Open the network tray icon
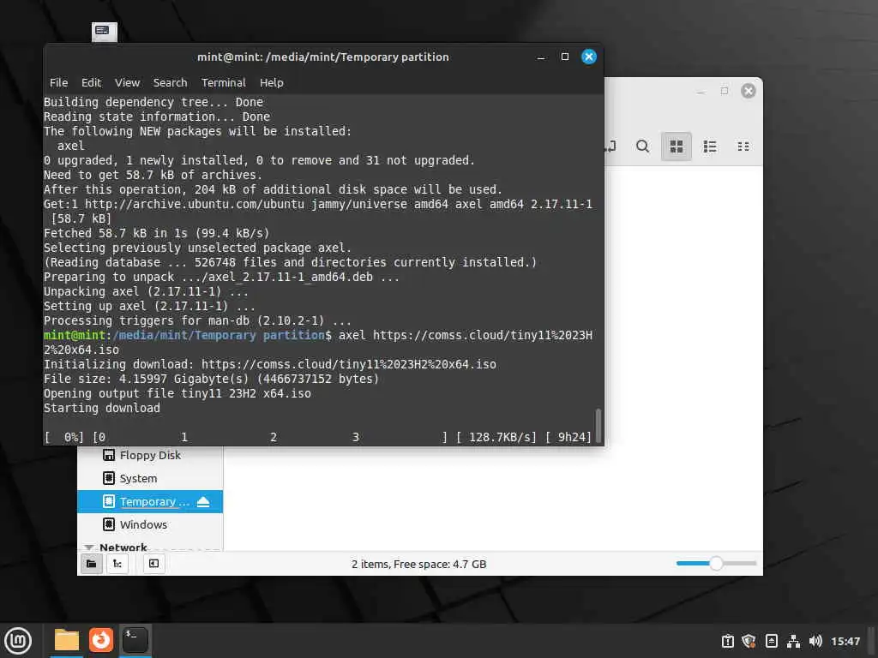This screenshot has height=658, width=878. (x=793, y=641)
